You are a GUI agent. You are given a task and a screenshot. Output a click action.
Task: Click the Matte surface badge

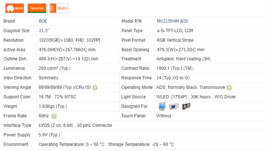click(59, 8)
